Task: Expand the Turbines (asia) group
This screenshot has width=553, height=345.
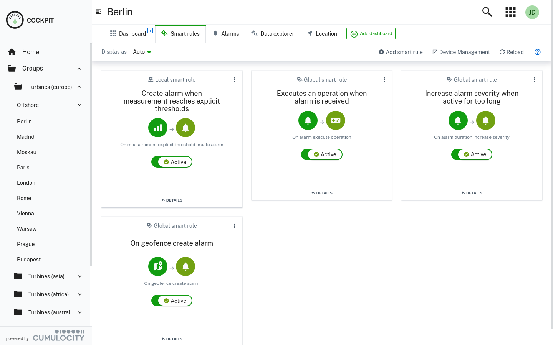Action: 79,276
